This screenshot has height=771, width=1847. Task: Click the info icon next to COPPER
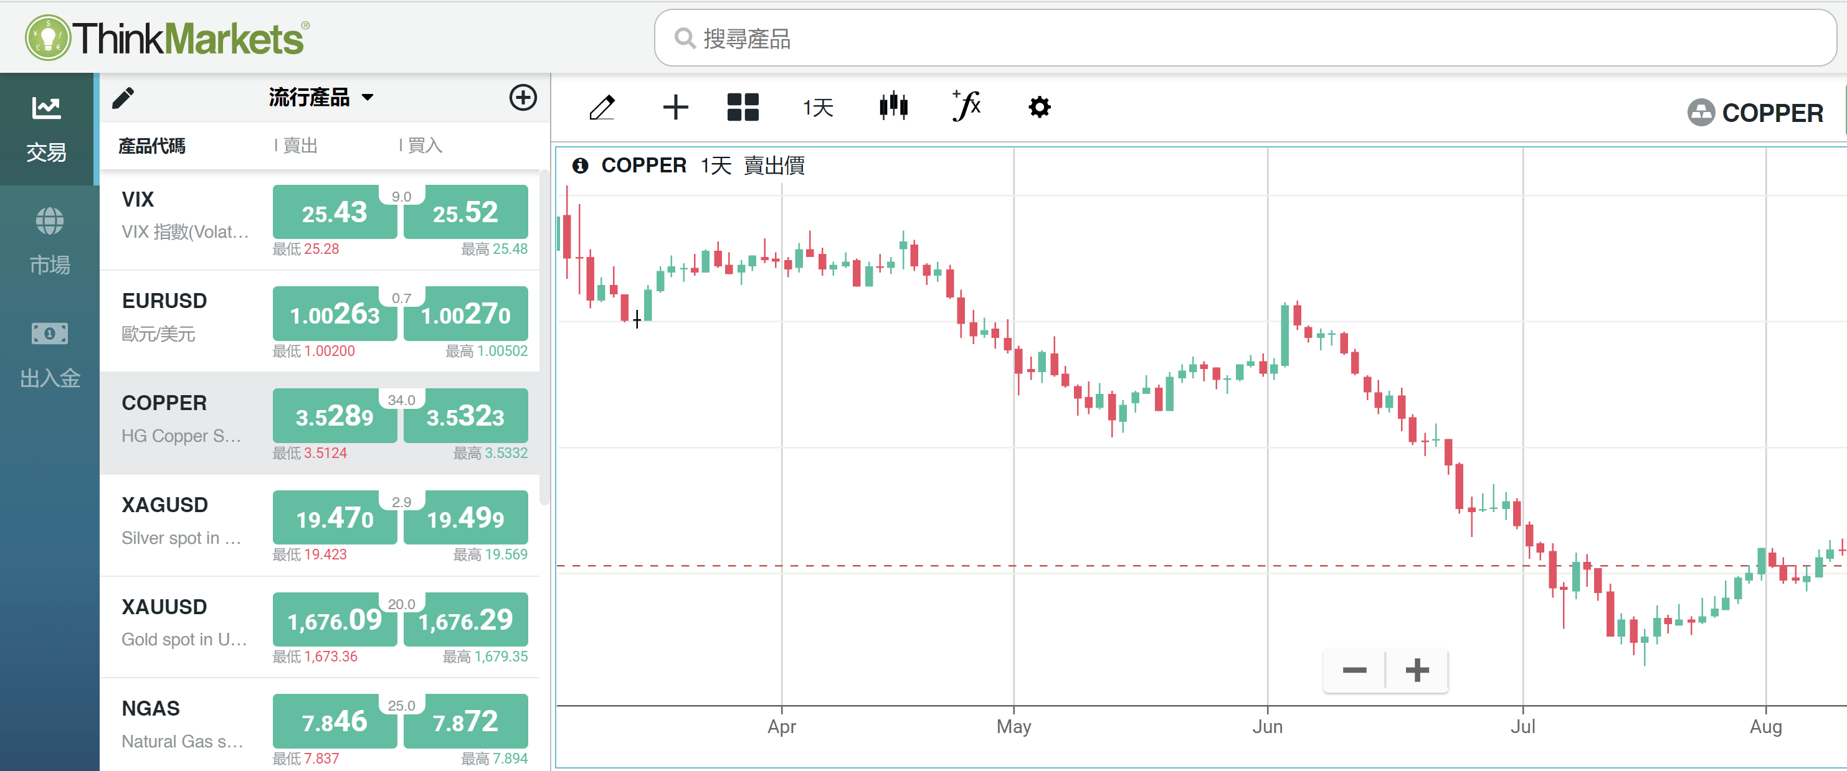point(580,165)
